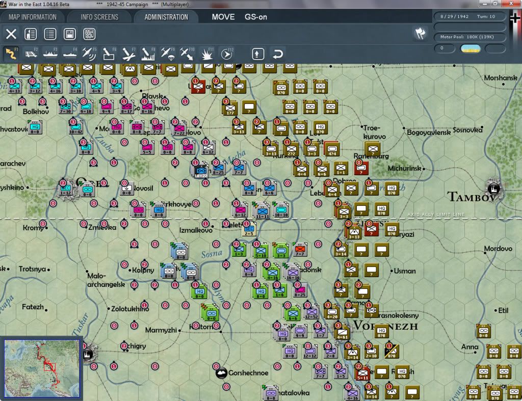This screenshot has width=522, height=401.
Task: Click the Gorshechnoe air base marker
Action: (221, 373)
